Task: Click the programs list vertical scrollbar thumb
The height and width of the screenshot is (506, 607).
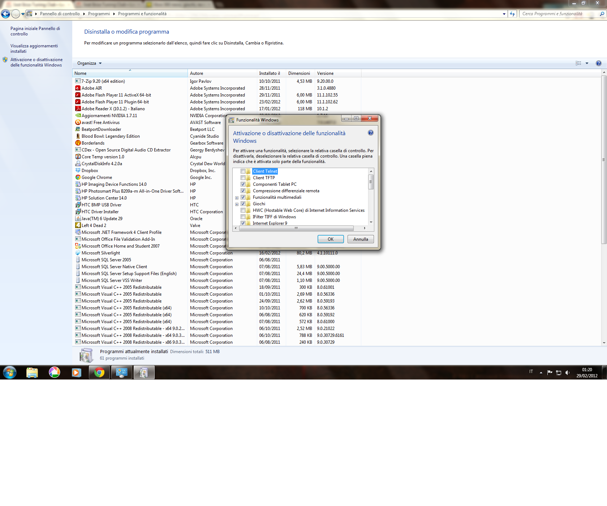Action: [x=604, y=159]
